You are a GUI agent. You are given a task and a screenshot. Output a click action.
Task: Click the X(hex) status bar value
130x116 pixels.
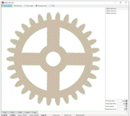(x=22, y=115)
